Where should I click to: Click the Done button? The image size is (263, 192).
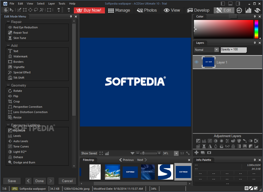click(x=40, y=181)
